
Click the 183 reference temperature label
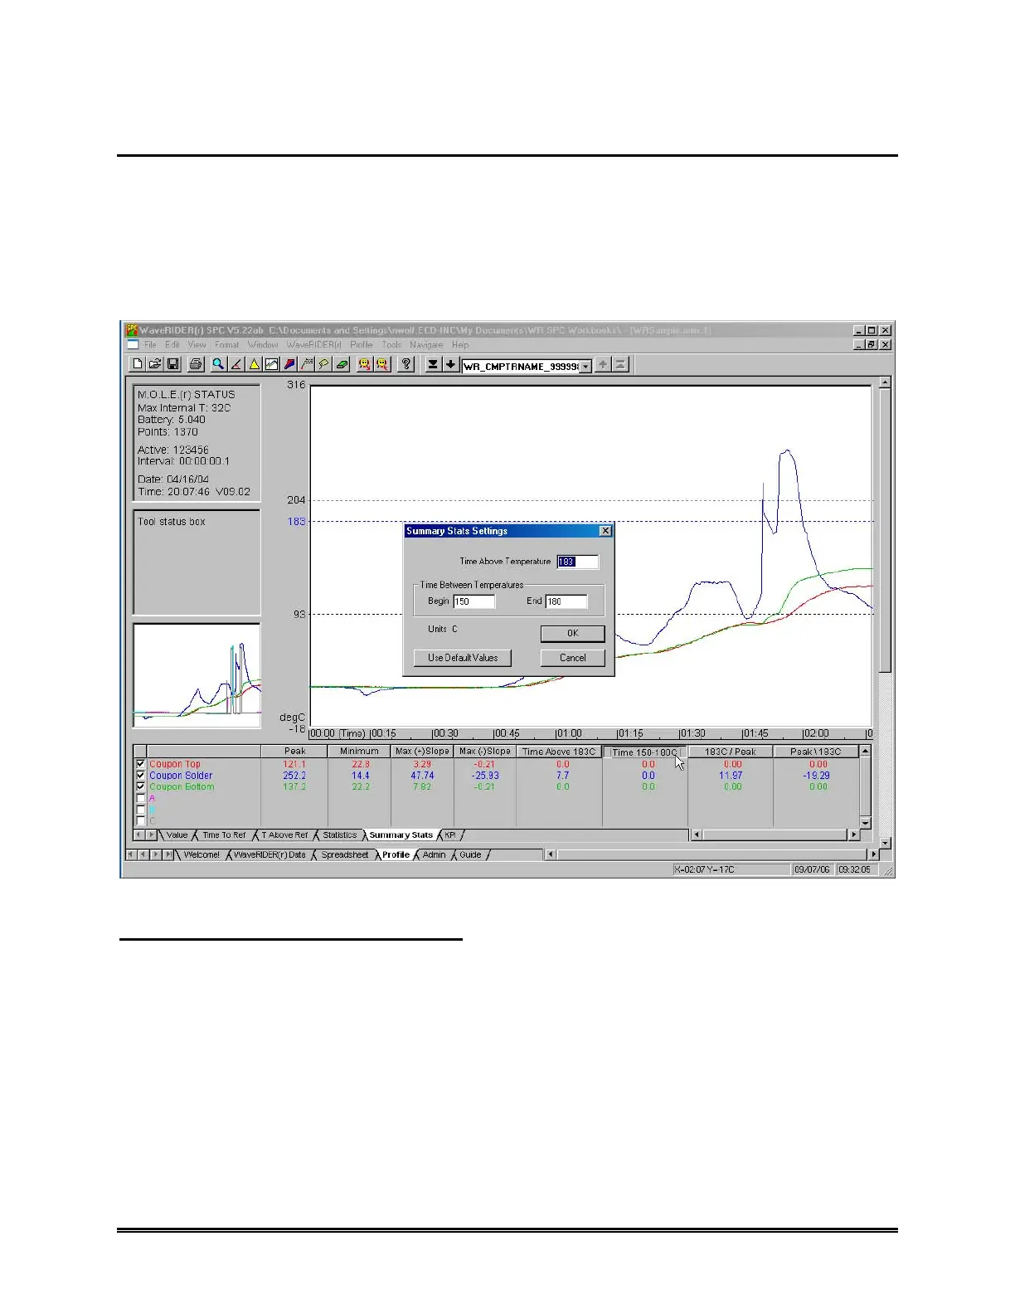click(296, 522)
